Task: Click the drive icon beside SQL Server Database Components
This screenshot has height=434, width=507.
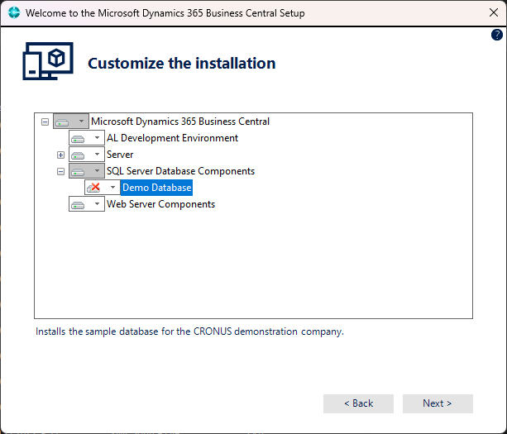Action: 78,172
